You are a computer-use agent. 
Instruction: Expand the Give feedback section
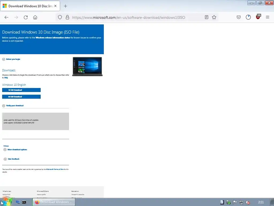pyautogui.click(x=12, y=159)
